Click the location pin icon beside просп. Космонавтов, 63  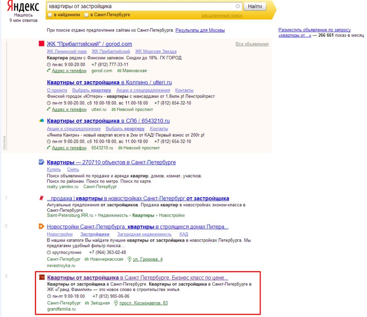pyautogui.click(x=116, y=303)
